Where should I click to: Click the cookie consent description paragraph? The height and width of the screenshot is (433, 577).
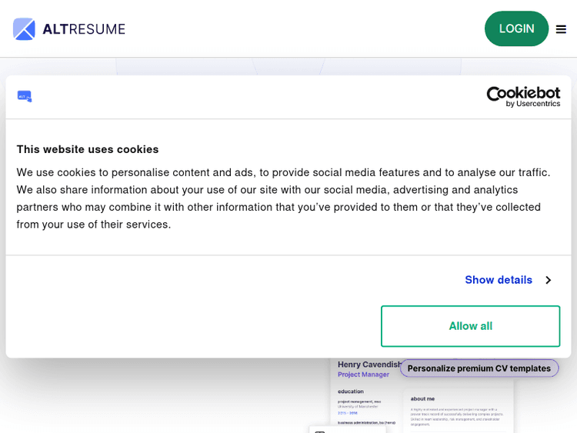[x=285, y=198]
